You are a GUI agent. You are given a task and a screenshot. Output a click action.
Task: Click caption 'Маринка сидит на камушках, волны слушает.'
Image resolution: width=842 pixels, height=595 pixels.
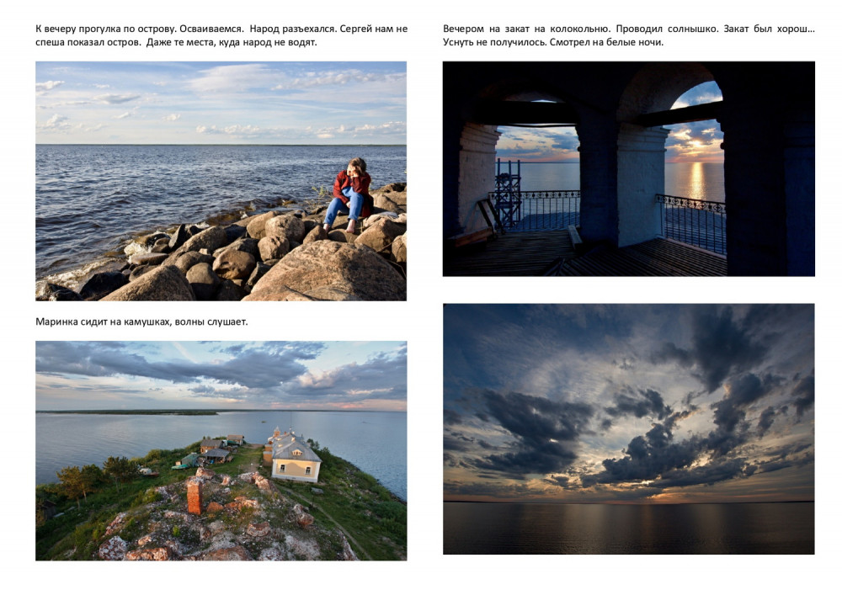[x=141, y=322]
